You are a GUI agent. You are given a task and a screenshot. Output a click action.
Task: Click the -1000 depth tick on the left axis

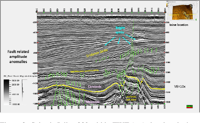click(34, 63)
